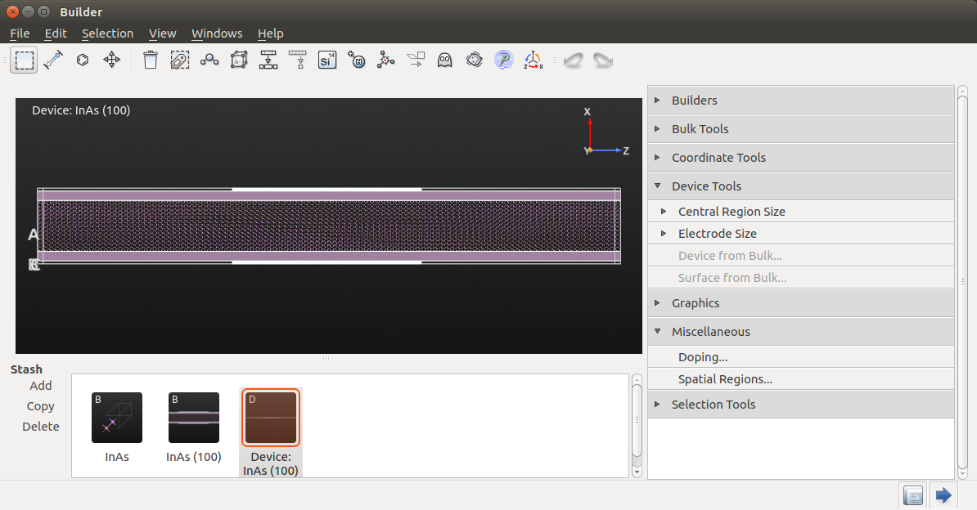
Task: Click the right tools panel scrollbar
Action: [x=962, y=280]
